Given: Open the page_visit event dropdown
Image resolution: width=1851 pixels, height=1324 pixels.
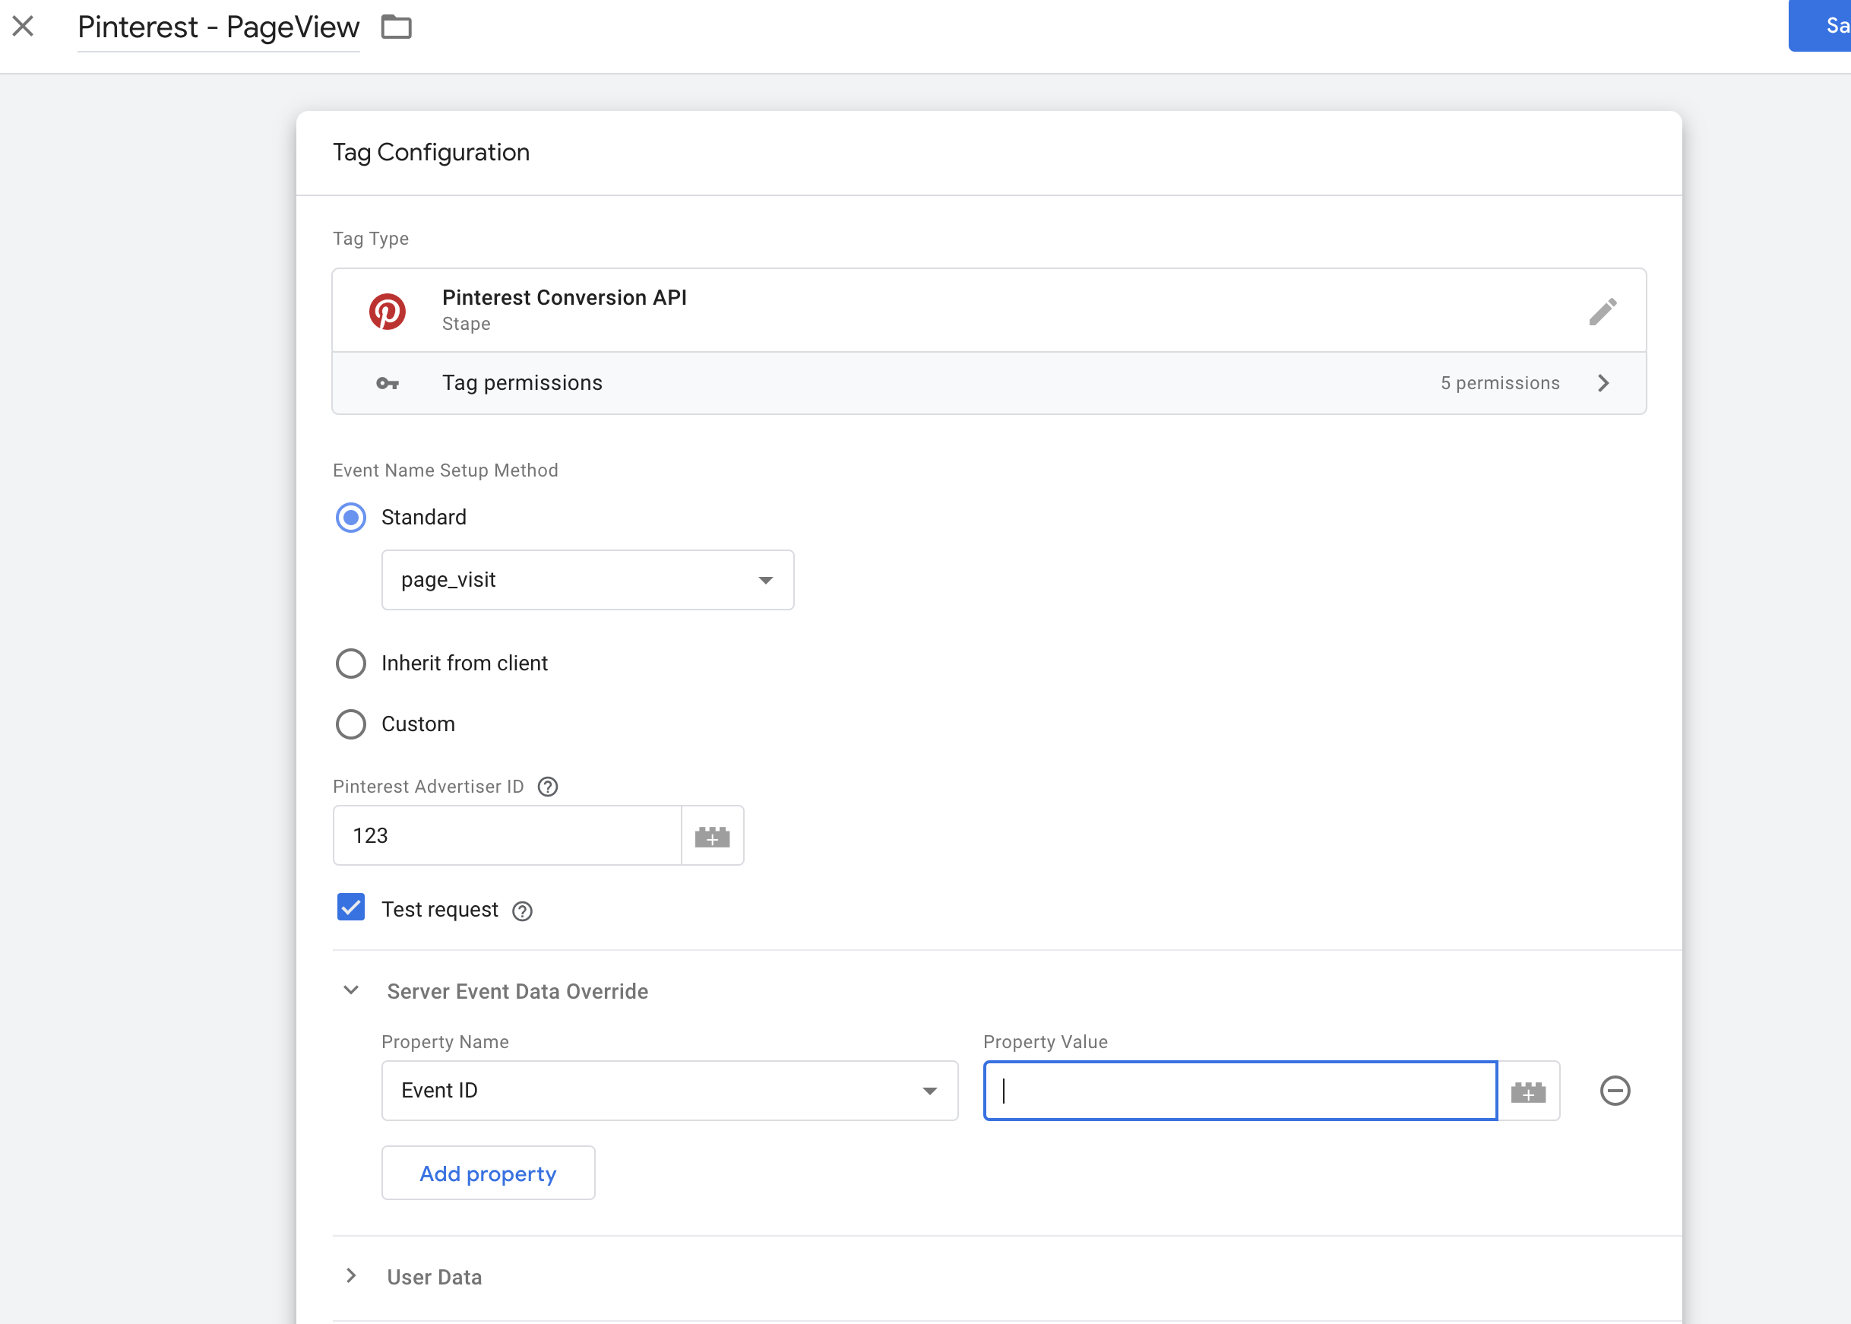Looking at the screenshot, I should click(x=587, y=580).
